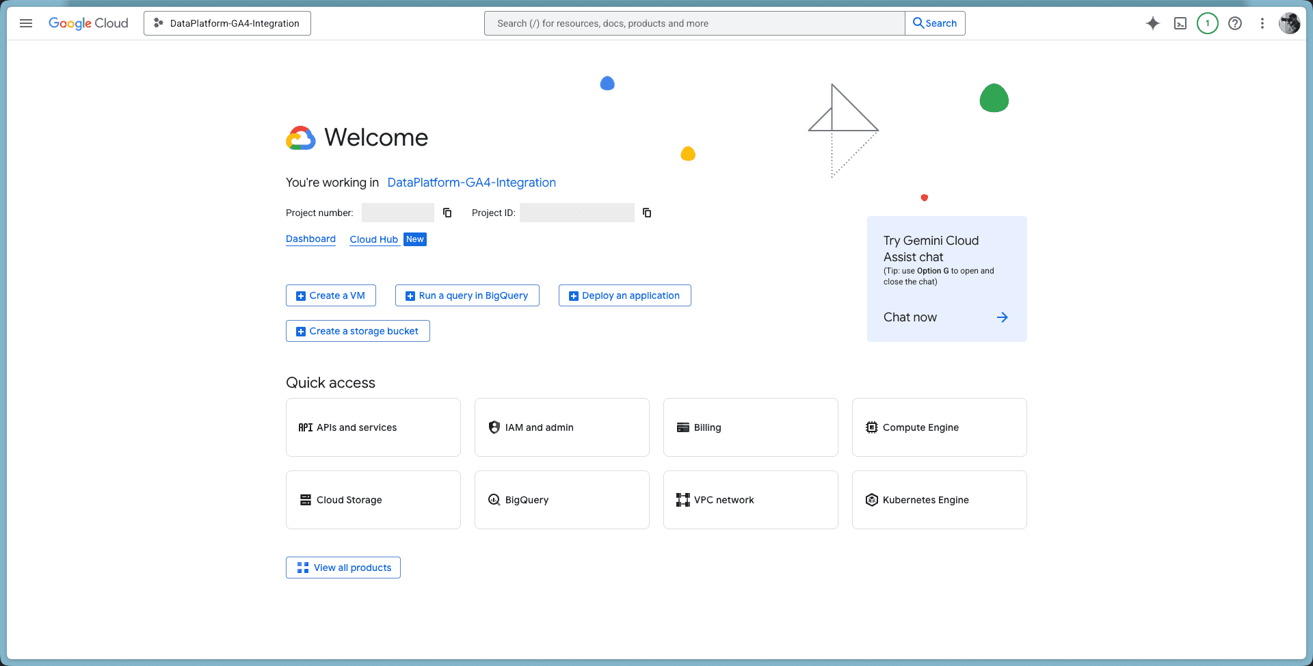Click the Quick access heading
The image size is (1313, 666).
330,383
